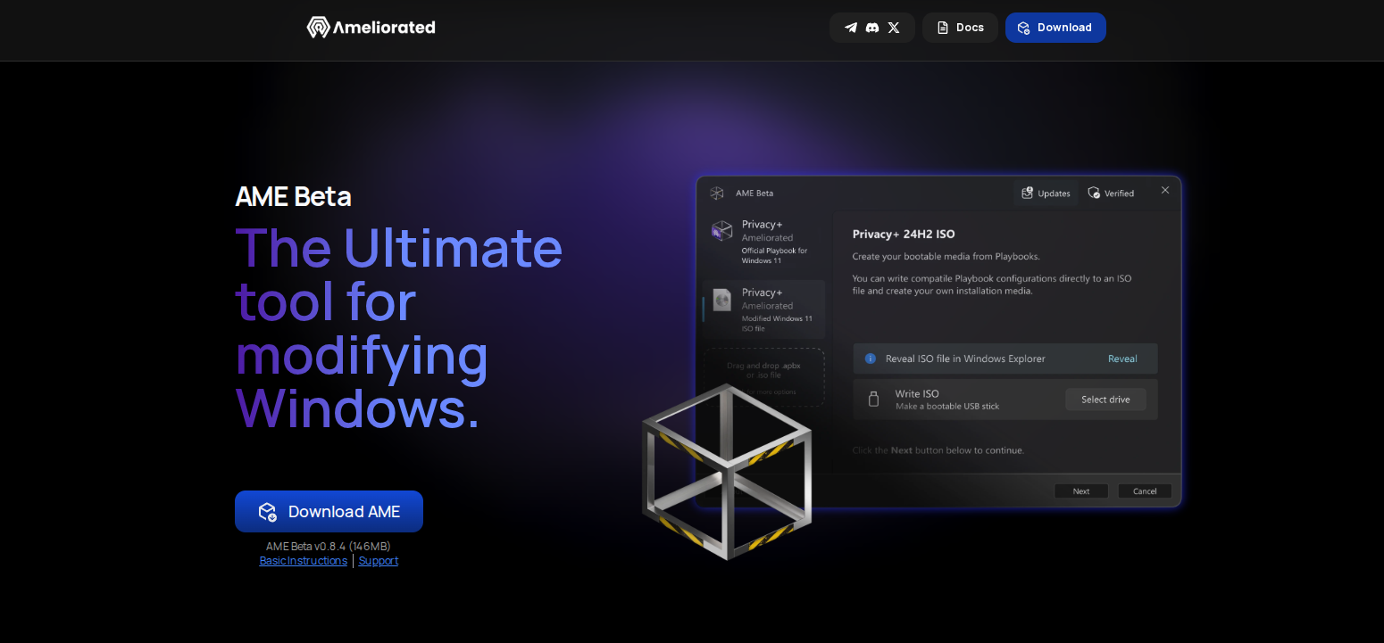This screenshot has width=1384, height=643.
Task: Click the drag and drop .apbx area
Action: [x=764, y=377]
